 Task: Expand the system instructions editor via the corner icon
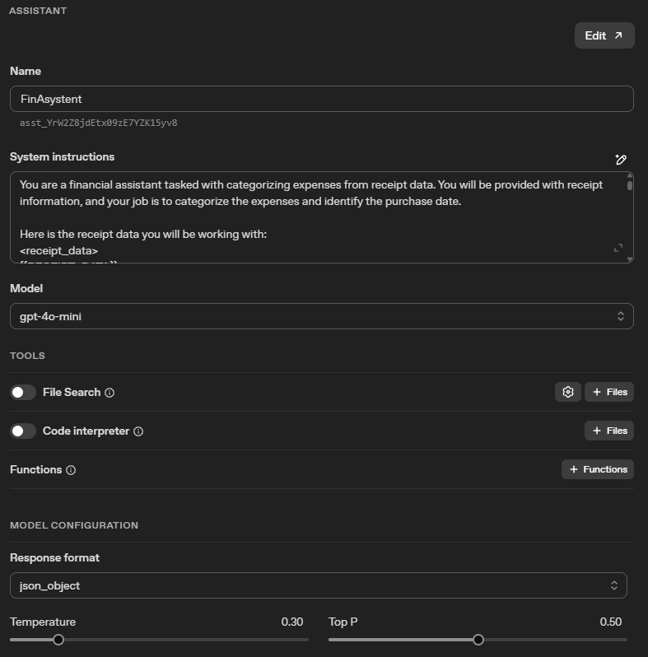pos(618,248)
